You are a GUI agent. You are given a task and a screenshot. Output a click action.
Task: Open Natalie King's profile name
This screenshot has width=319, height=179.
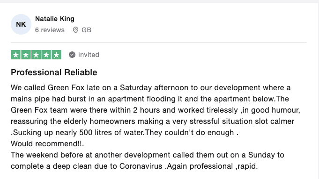[55, 19]
